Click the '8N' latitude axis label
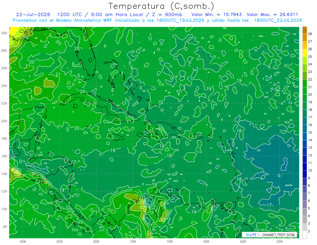Viewport: 317px width, 245px height. coord(5,226)
